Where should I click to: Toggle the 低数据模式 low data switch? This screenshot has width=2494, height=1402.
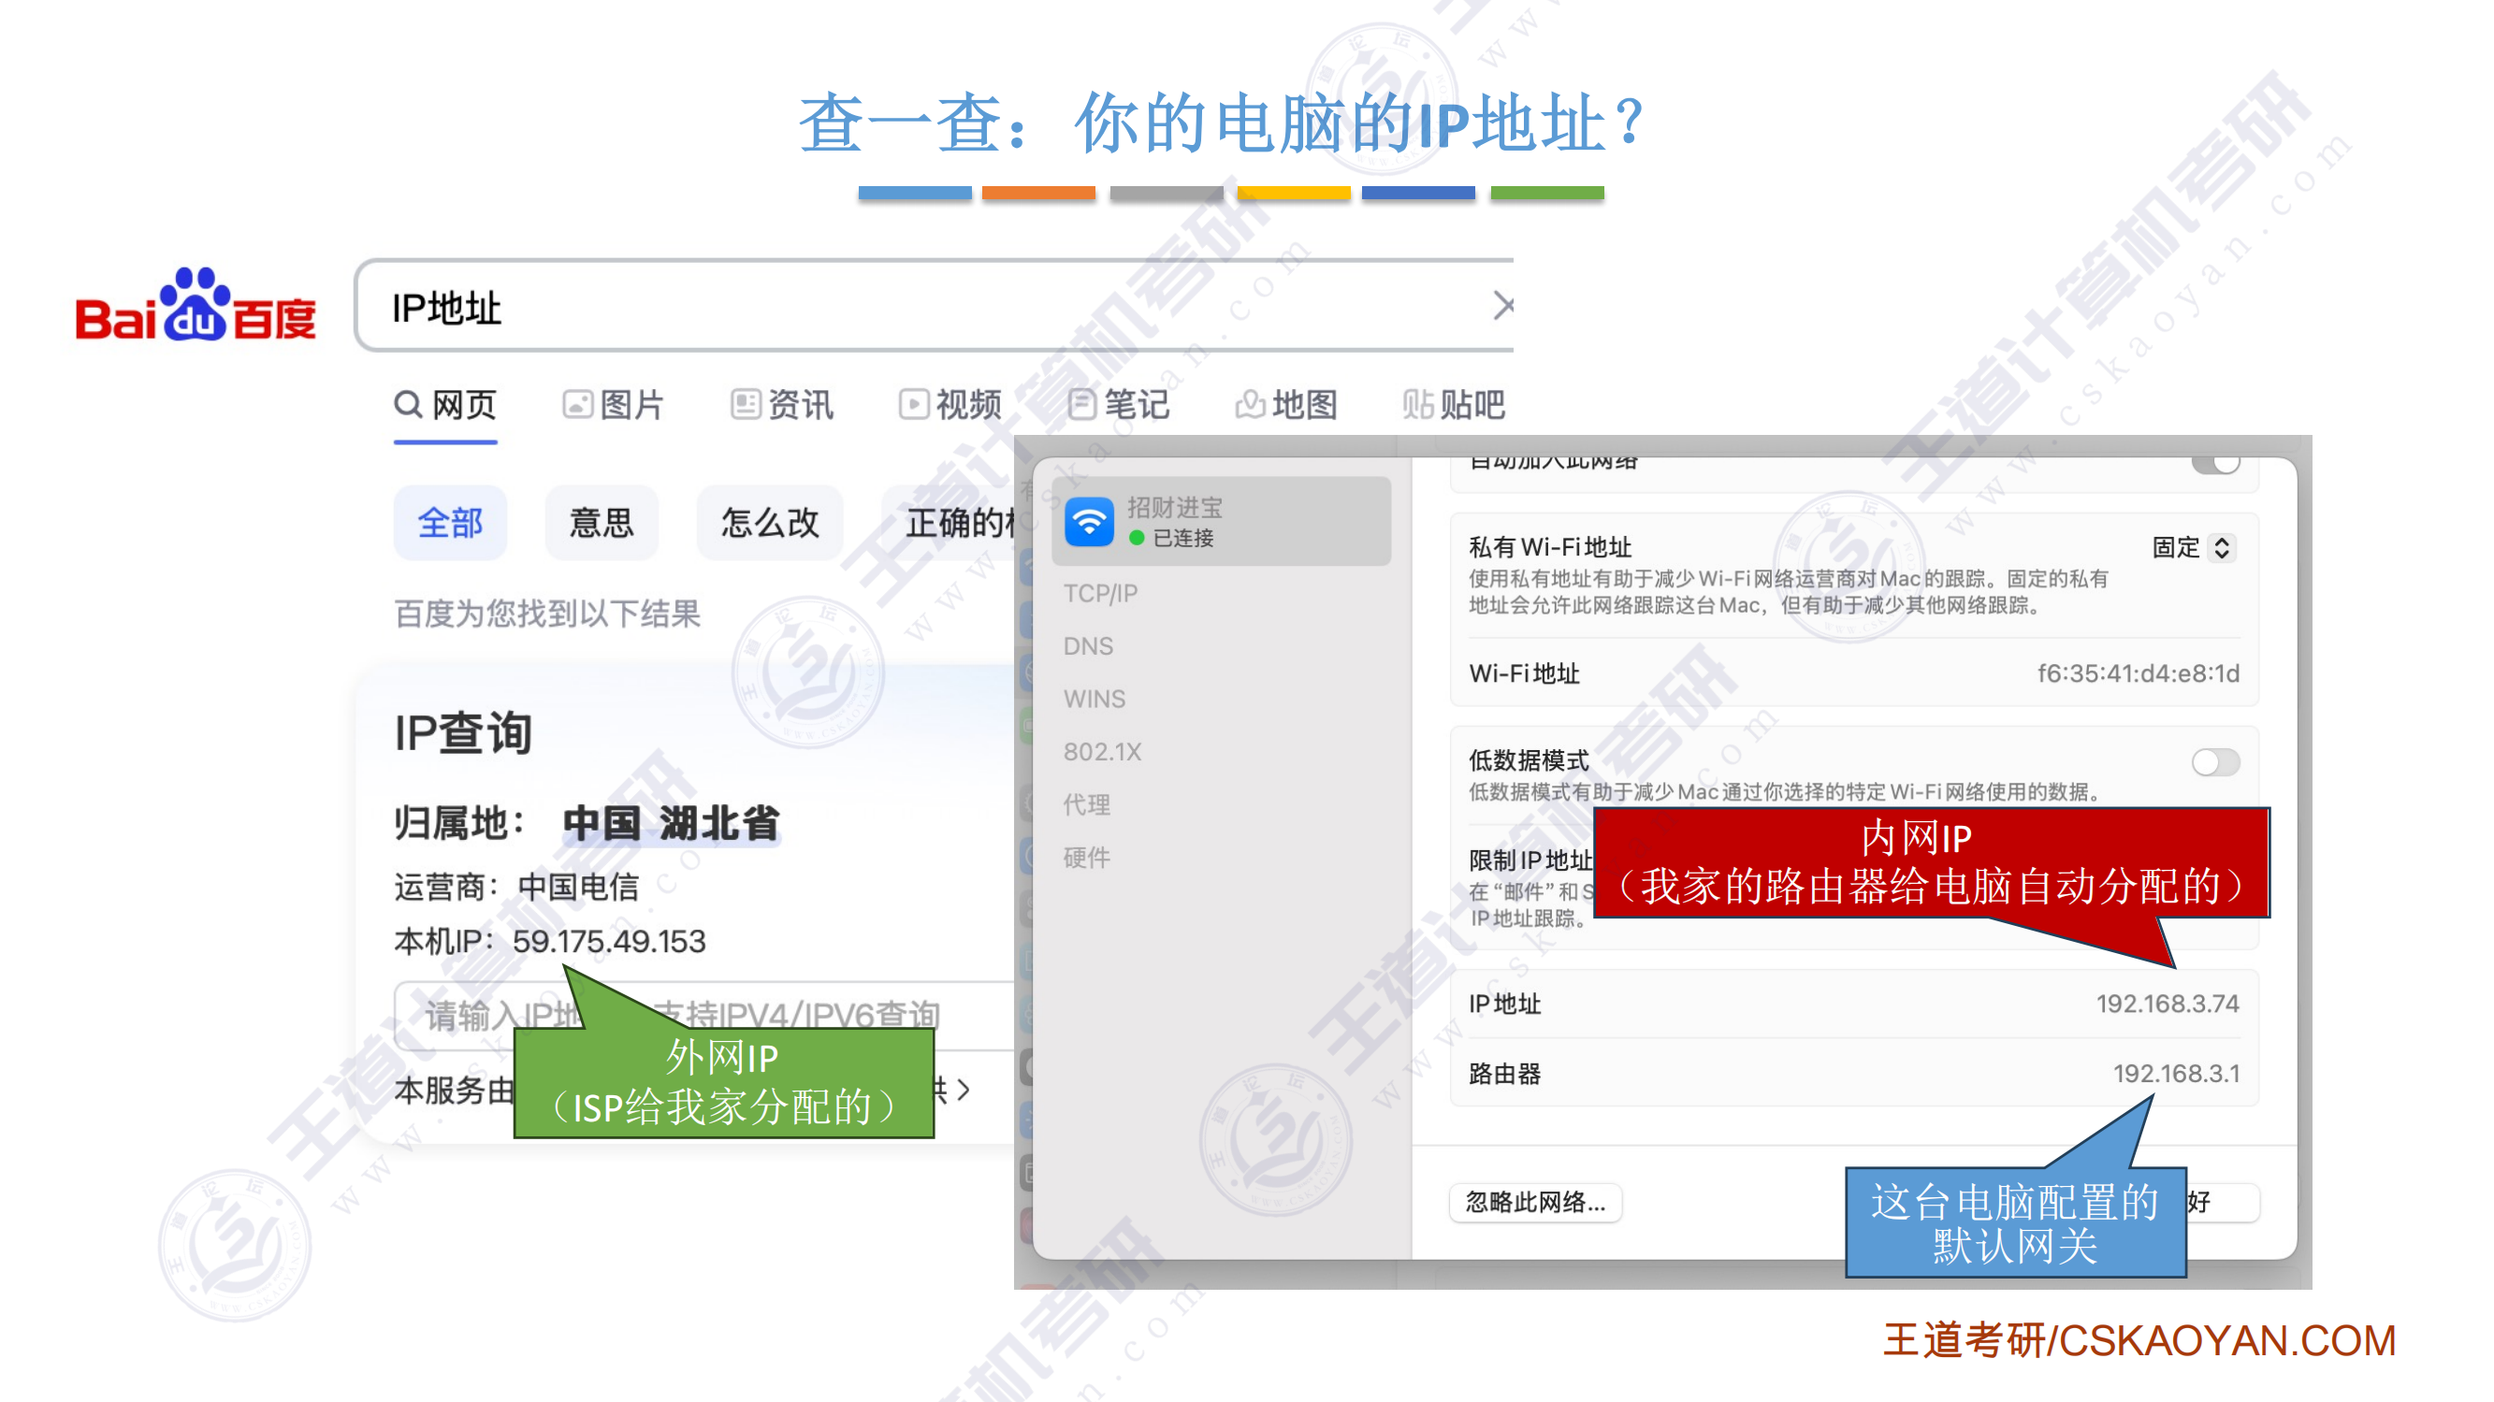(x=2214, y=762)
